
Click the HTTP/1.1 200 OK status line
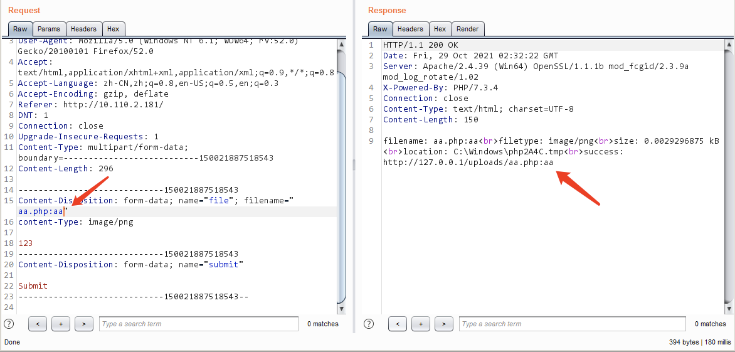click(x=420, y=45)
